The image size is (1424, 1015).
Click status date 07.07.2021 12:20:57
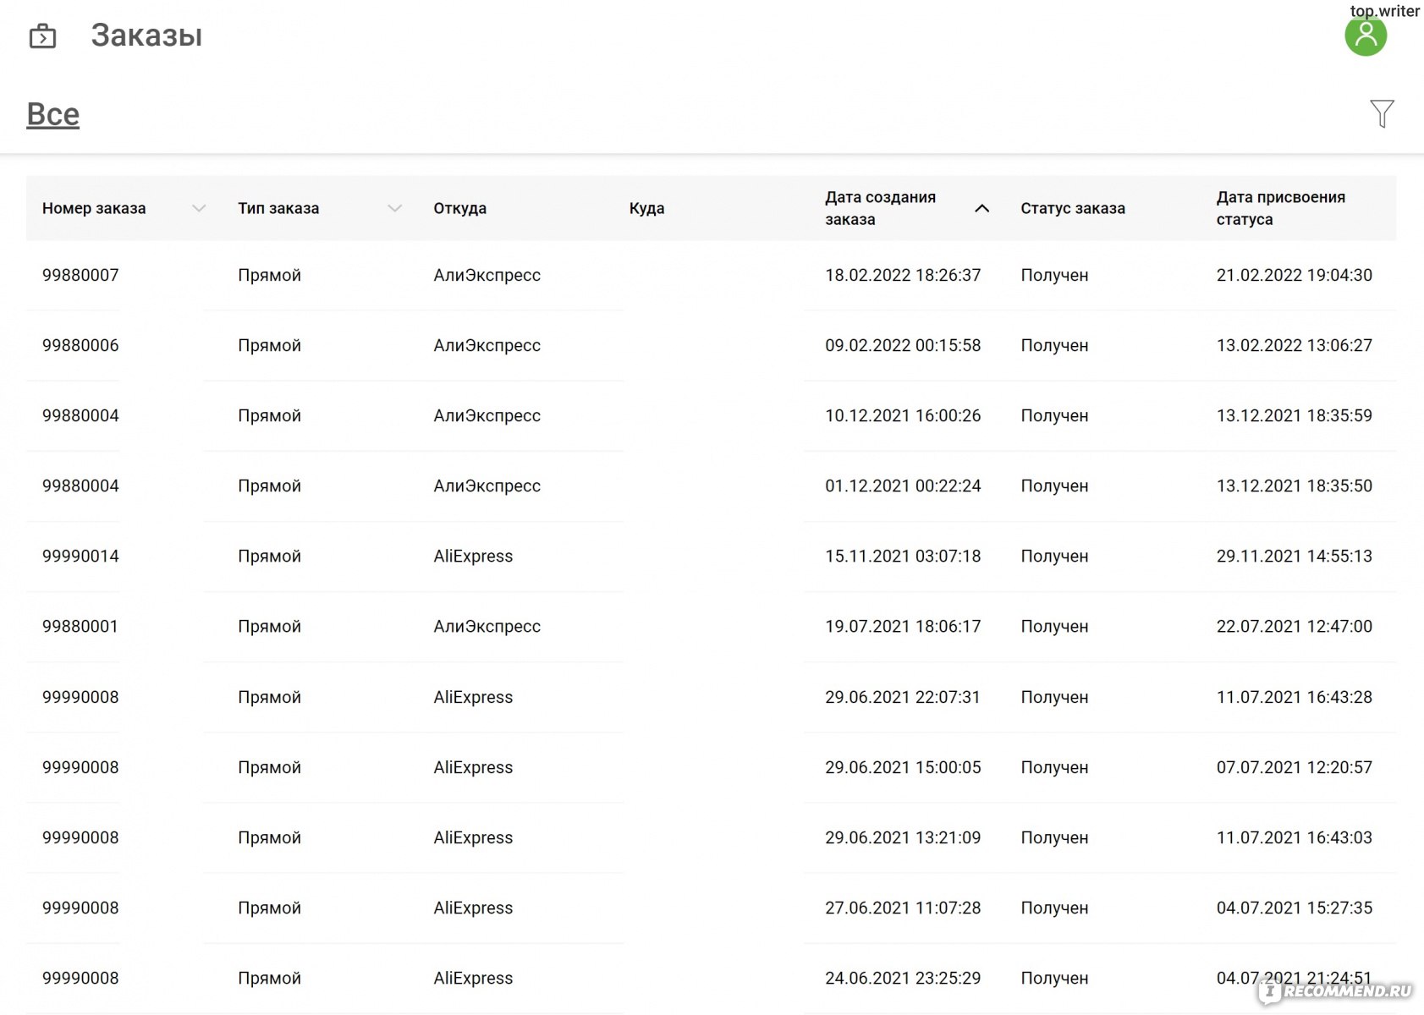[x=1294, y=767]
